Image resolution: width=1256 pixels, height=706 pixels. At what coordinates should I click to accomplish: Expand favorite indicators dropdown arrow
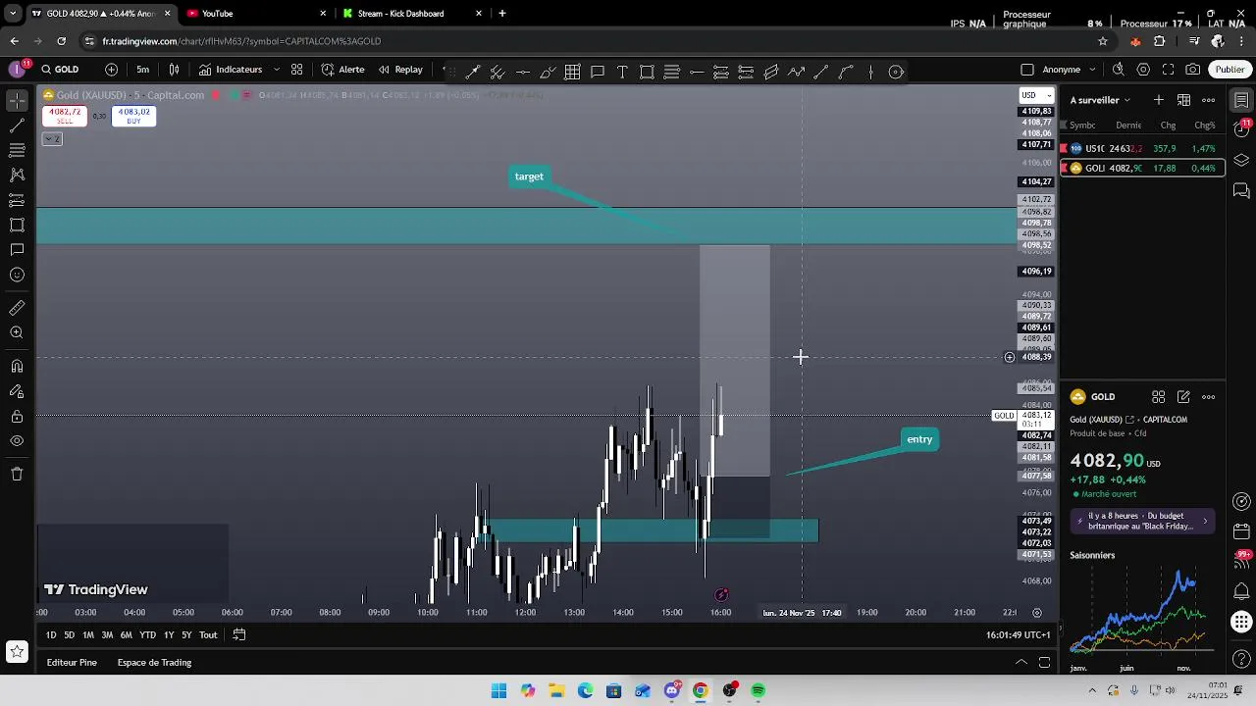[x=277, y=70]
